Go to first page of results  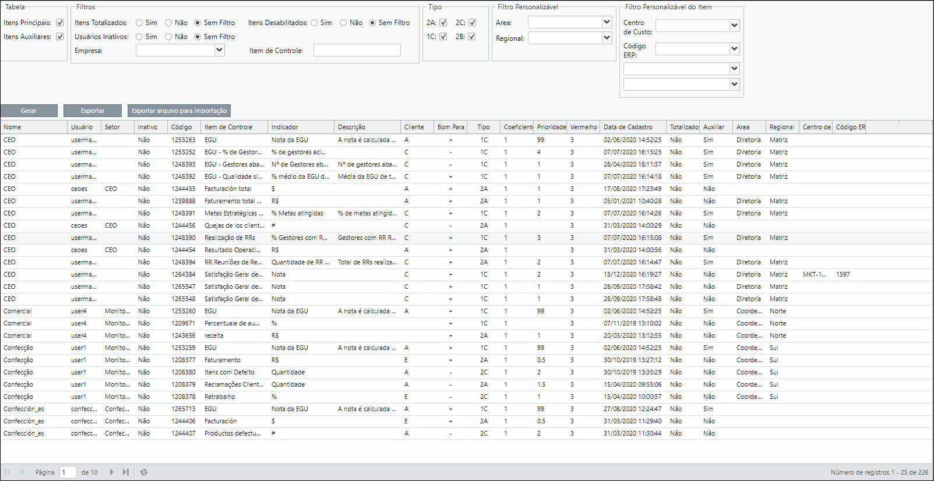pos(8,472)
